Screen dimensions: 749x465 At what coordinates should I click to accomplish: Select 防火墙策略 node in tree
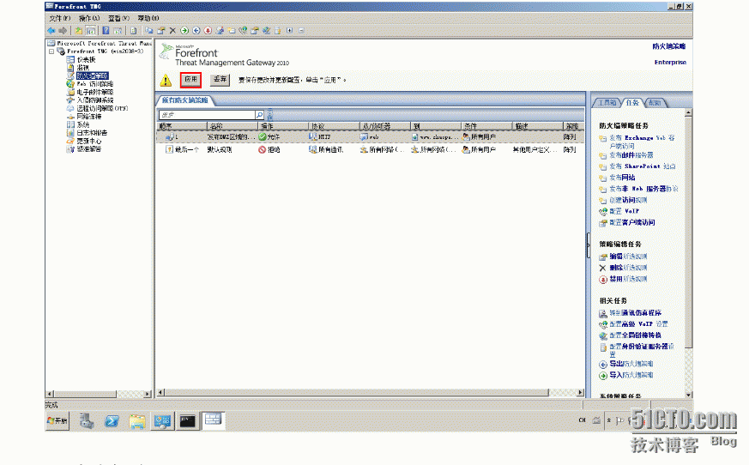click(x=93, y=75)
